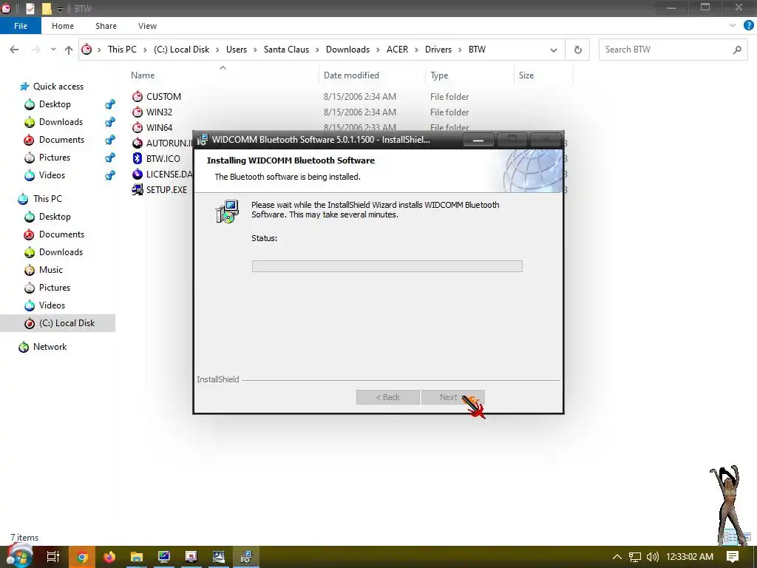Click the search magnifier icon
Screen dimensions: 757x568
pos(737,50)
